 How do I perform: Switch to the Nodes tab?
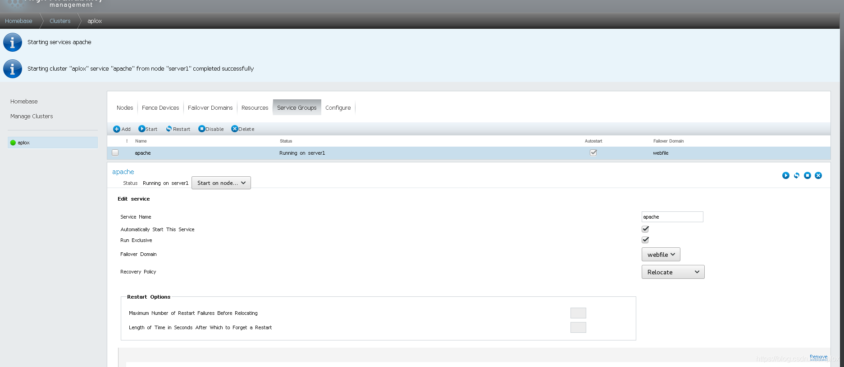pyautogui.click(x=125, y=108)
